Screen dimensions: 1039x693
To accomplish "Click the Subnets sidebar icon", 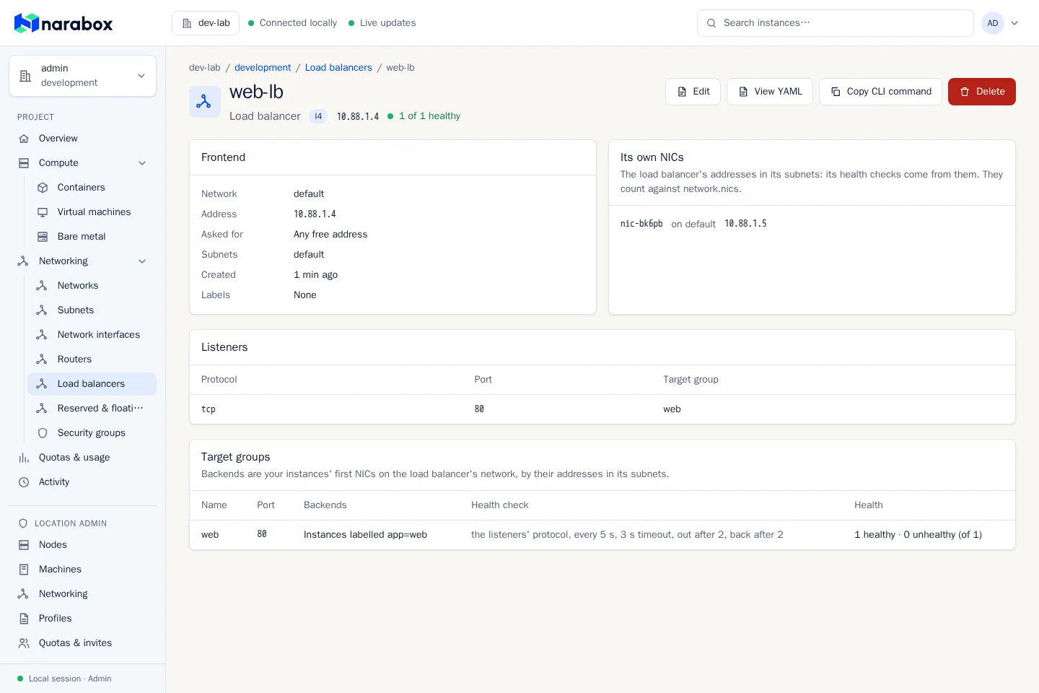I will point(42,310).
